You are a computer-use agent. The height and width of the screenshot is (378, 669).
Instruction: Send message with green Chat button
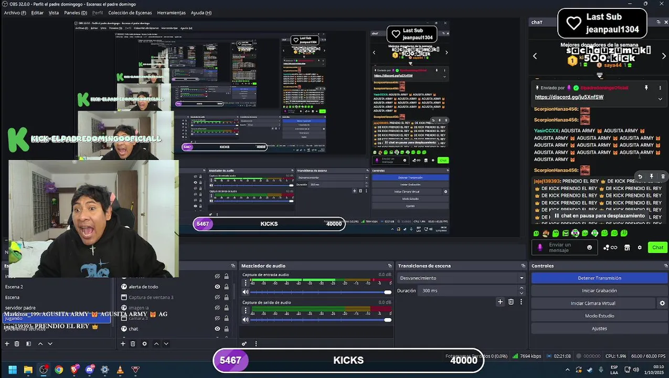coord(657,248)
